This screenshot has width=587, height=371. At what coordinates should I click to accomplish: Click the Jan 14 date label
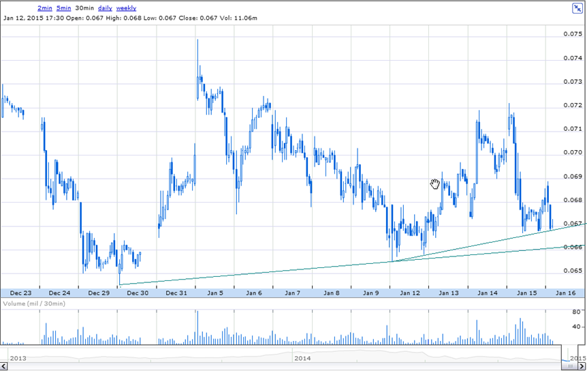(488, 293)
